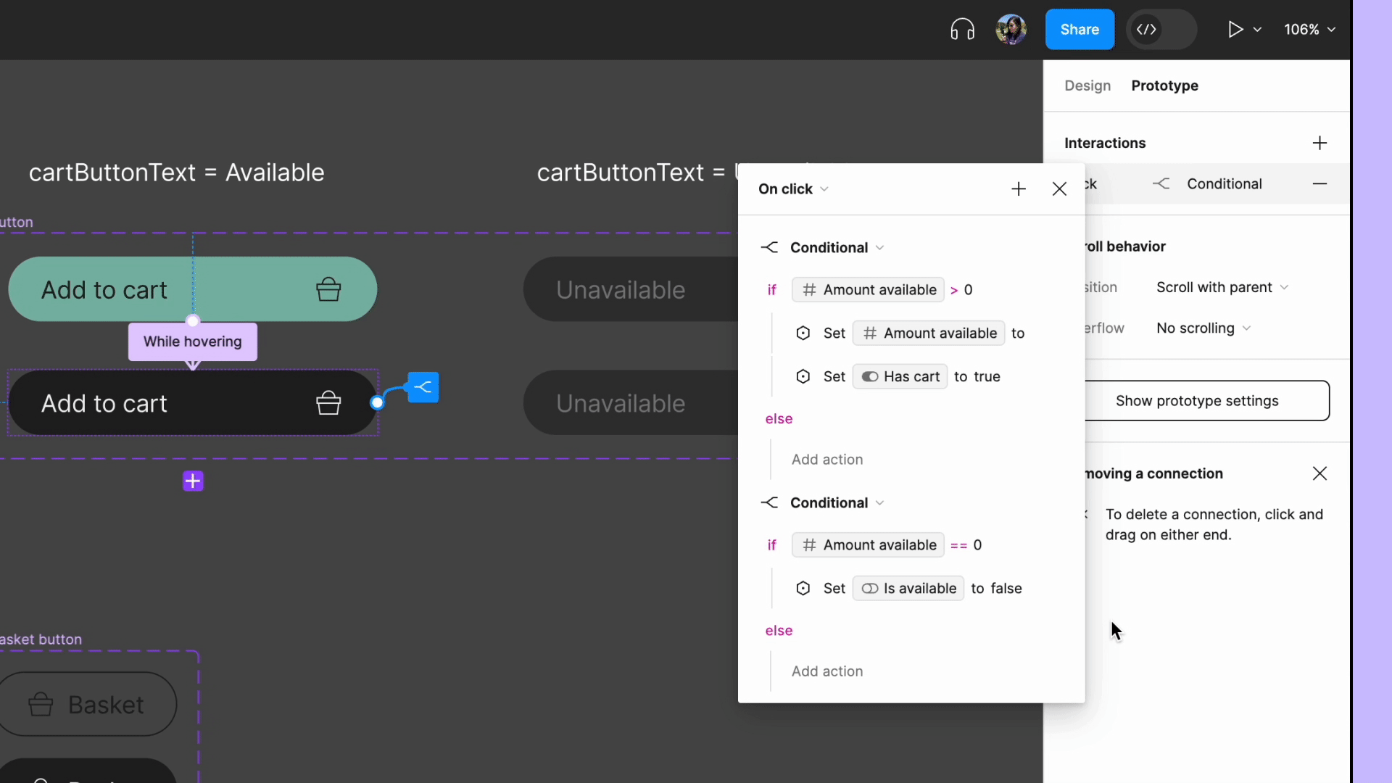Click the Set Amount available action icon

point(803,333)
